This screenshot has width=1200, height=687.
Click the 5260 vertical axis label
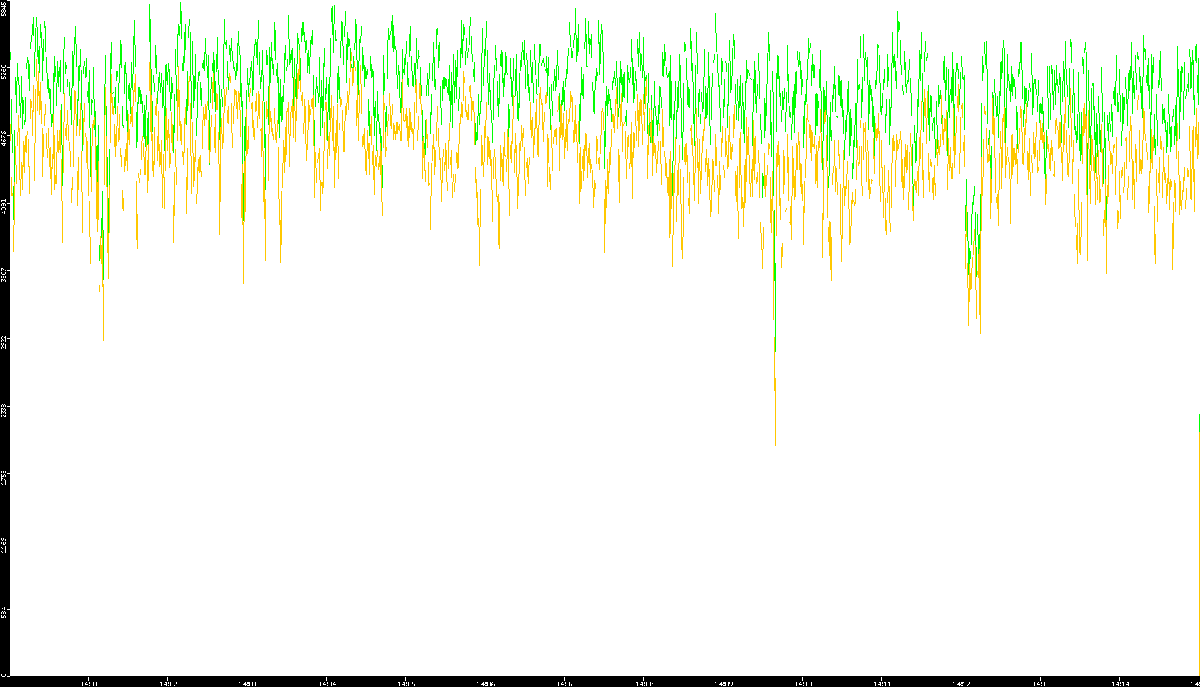[4, 71]
